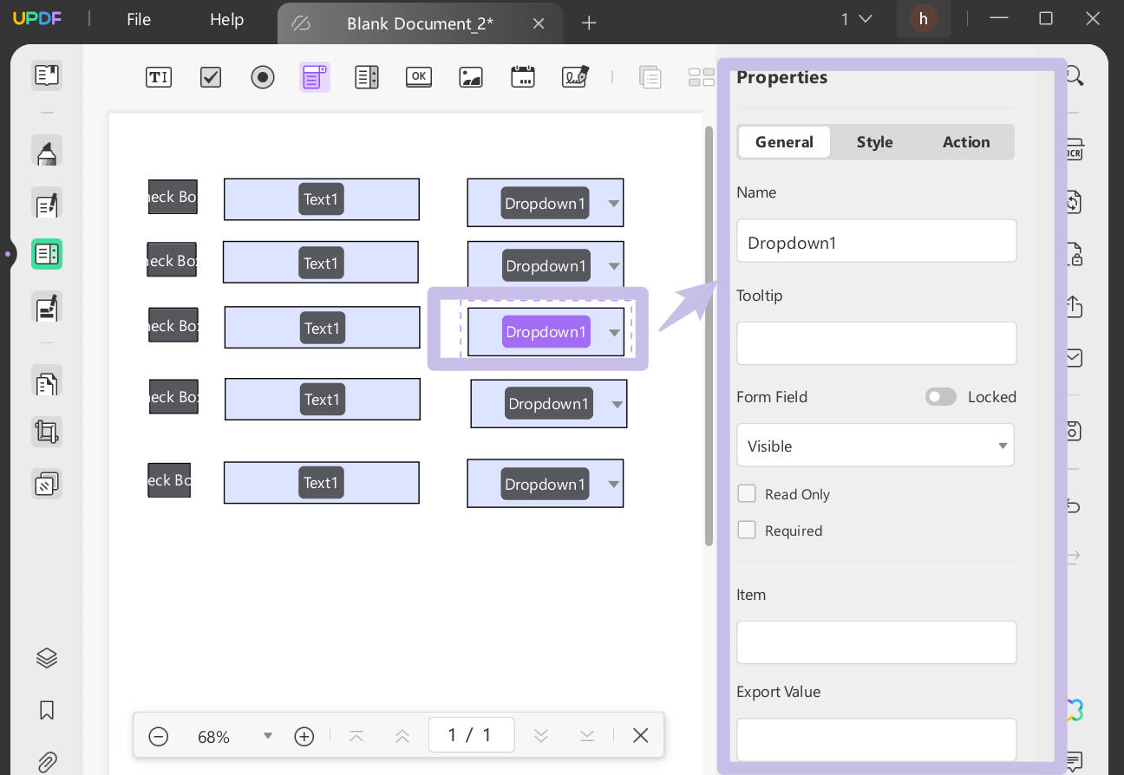Click the zoom out minus button
The width and height of the screenshot is (1124, 775).
pos(159,735)
